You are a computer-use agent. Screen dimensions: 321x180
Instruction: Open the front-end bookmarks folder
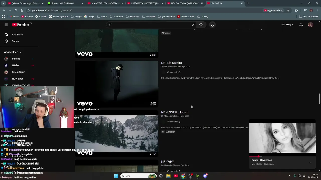click(x=148, y=17)
